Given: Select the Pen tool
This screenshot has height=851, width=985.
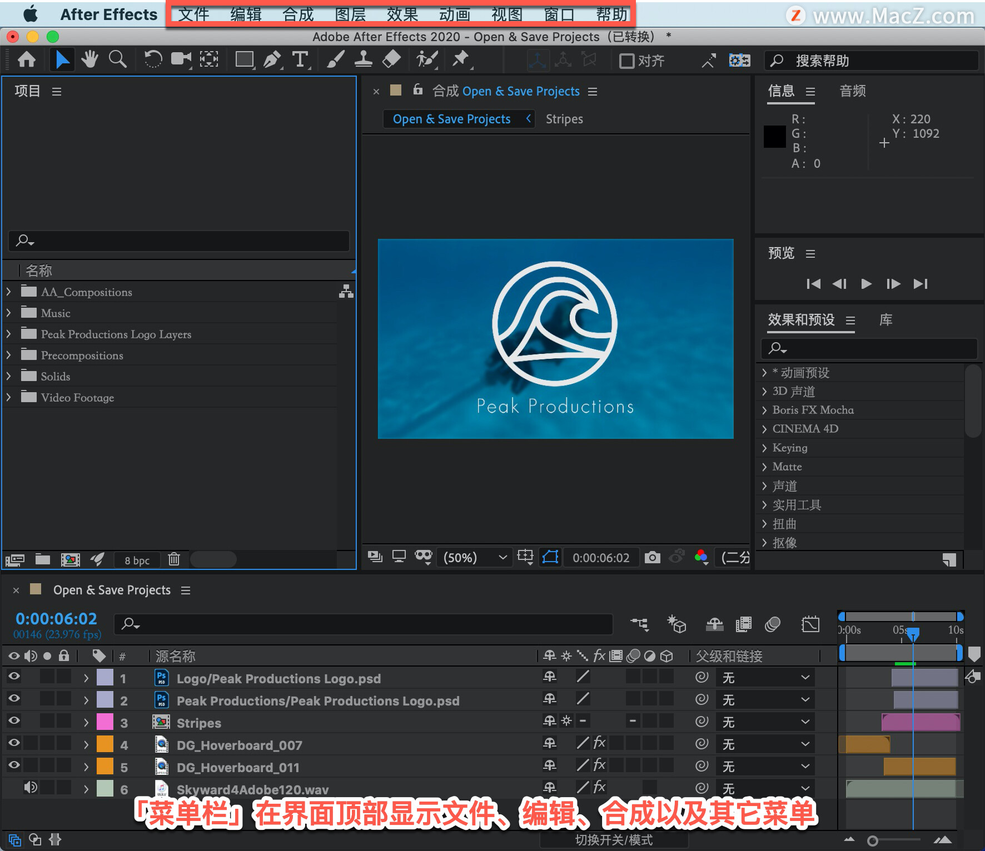Looking at the screenshot, I should click(272, 59).
